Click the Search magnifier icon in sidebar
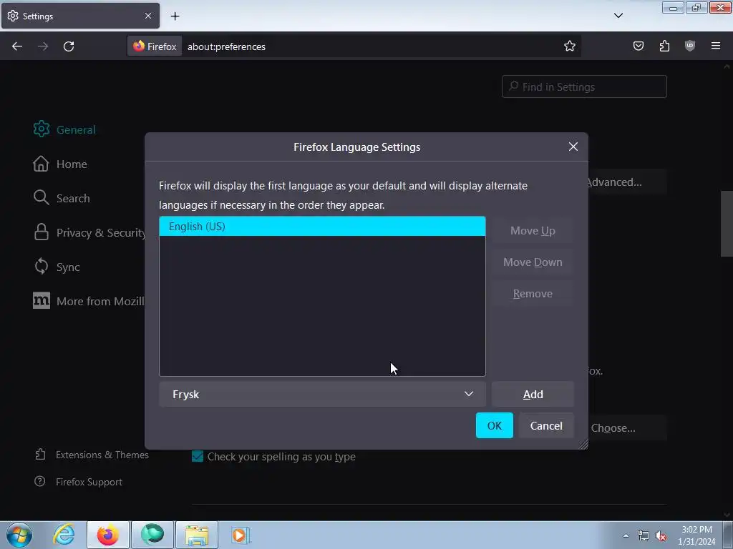The height and width of the screenshot is (549, 733). [x=41, y=197]
